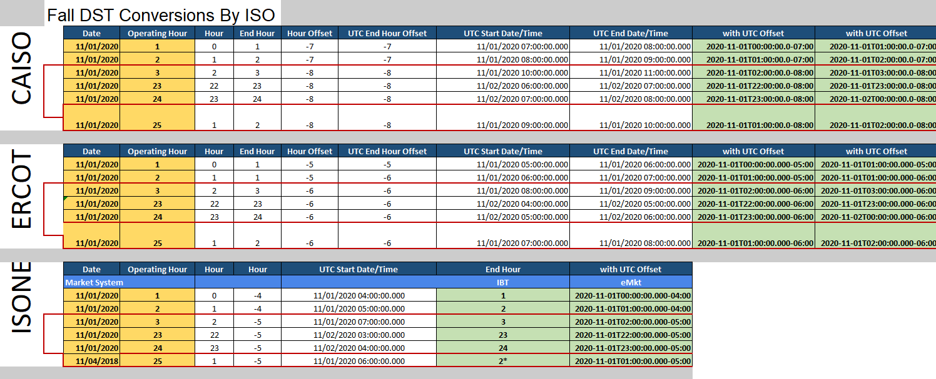The image size is (936, 379).
Task: Click the 'UTC End Date/Time' header in the ERCOT table
Action: [631, 151]
